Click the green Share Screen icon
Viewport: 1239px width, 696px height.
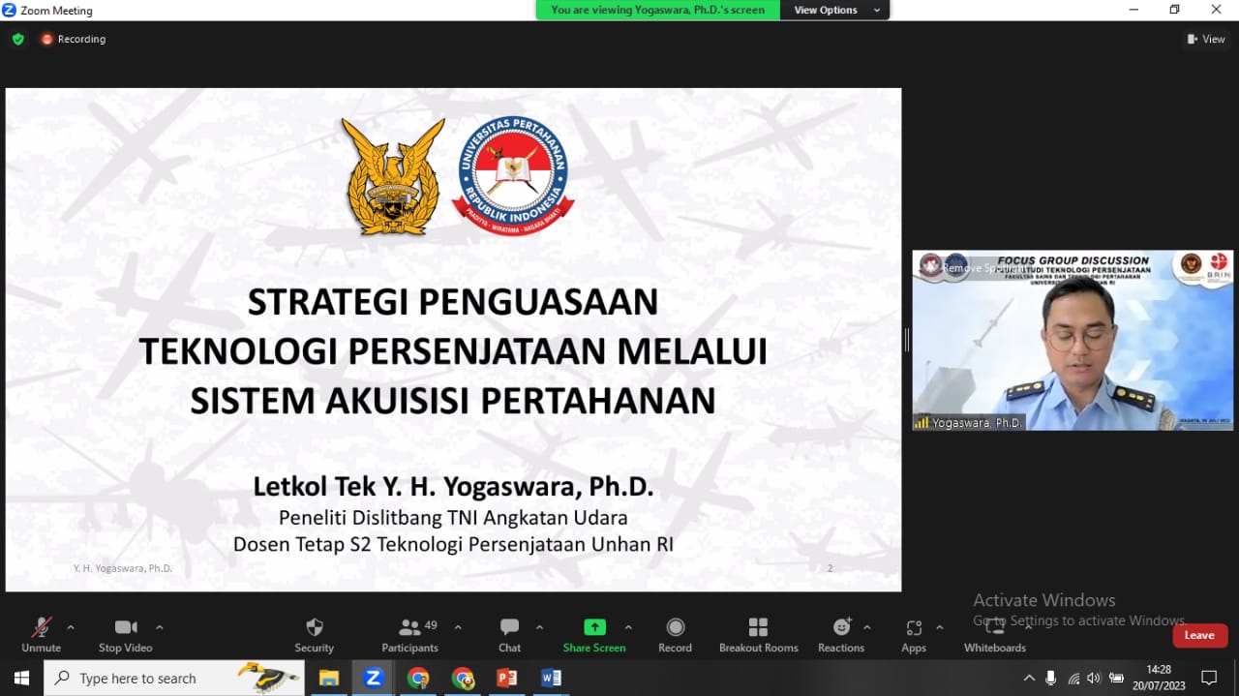pos(594,627)
